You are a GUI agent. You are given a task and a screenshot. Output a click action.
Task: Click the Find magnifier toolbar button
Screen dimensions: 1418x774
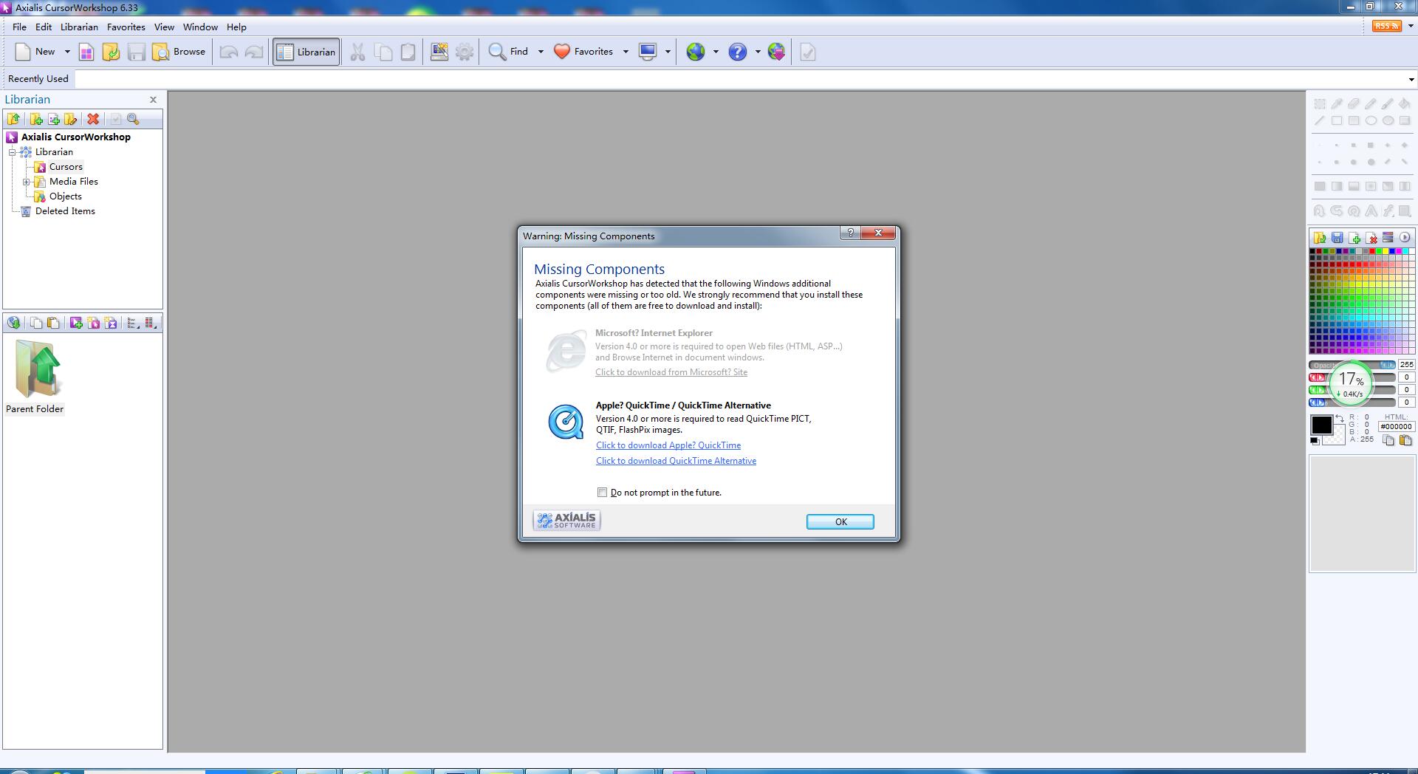click(x=509, y=52)
